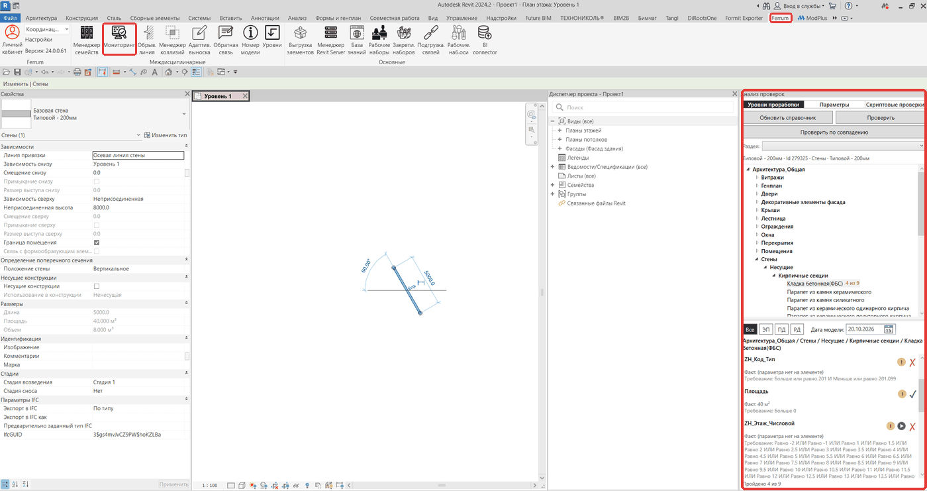Expand Планы этажей in project browser
Screen dimensions: 927x491
560,131
